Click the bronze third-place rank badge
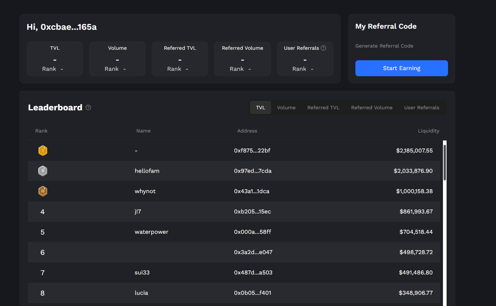This screenshot has height=306, width=496. pos(43,191)
